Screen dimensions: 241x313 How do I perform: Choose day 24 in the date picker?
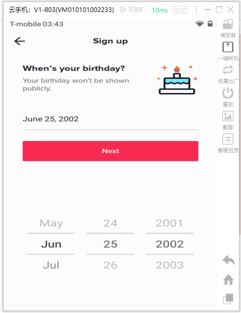[110, 223]
